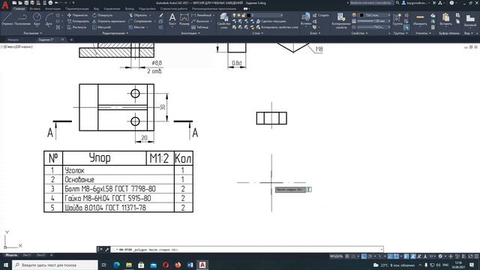Click the Leader (Выноска) button

point(200,21)
